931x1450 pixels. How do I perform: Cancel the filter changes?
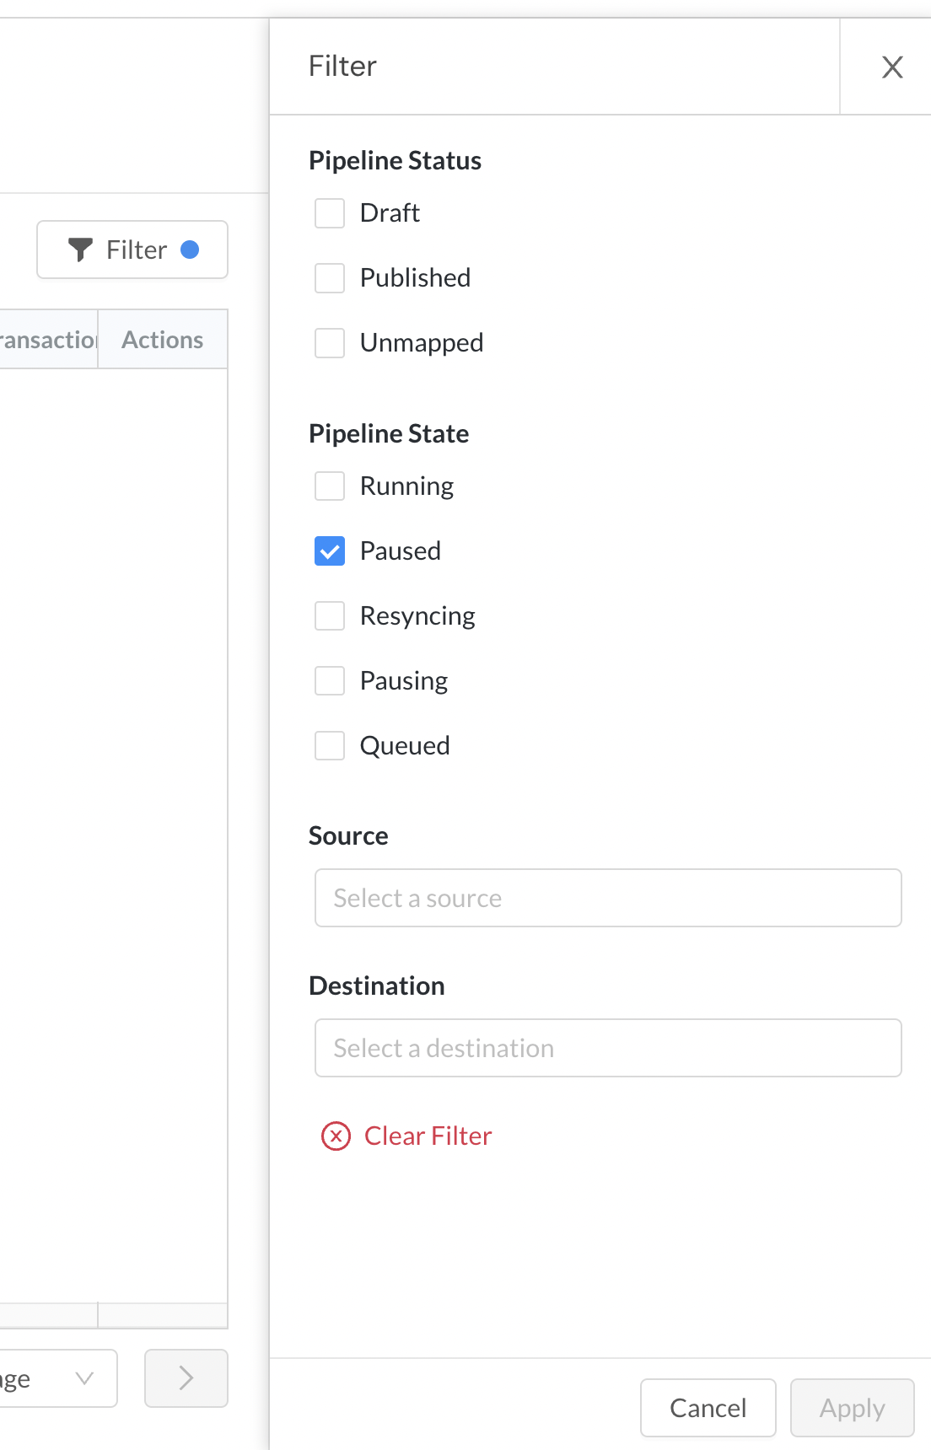(708, 1408)
